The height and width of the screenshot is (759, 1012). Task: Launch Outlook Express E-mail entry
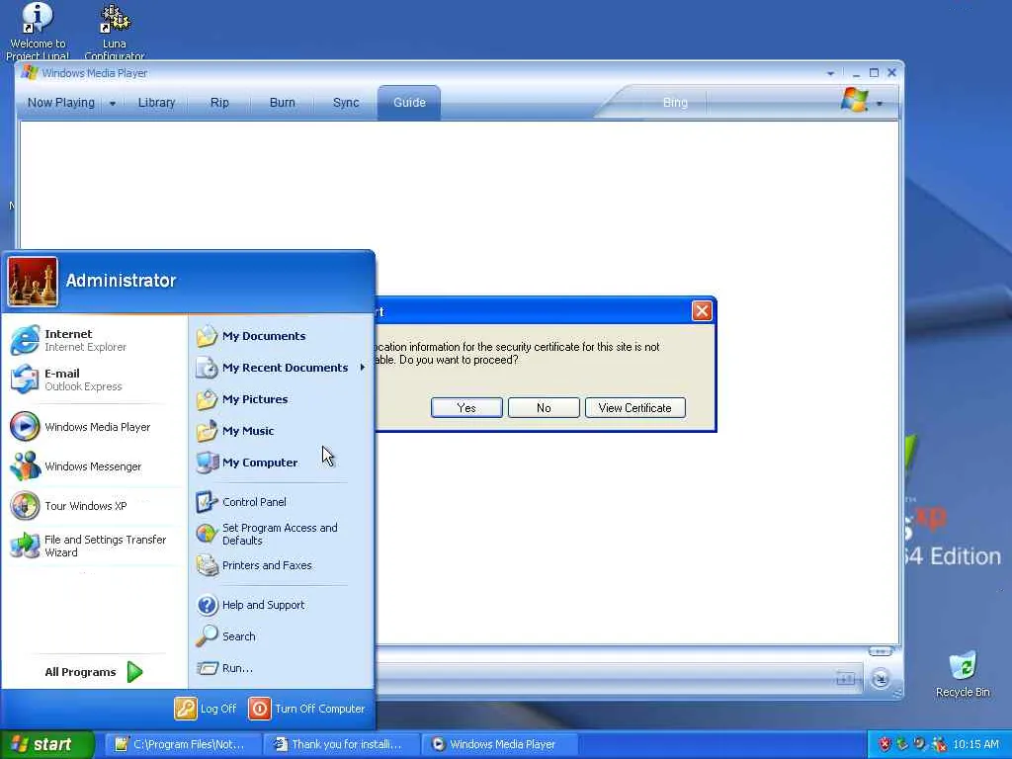[94, 379]
